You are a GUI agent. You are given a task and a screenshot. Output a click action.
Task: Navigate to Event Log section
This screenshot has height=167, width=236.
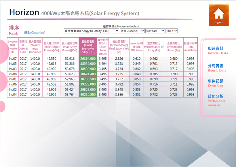pos(215,83)
